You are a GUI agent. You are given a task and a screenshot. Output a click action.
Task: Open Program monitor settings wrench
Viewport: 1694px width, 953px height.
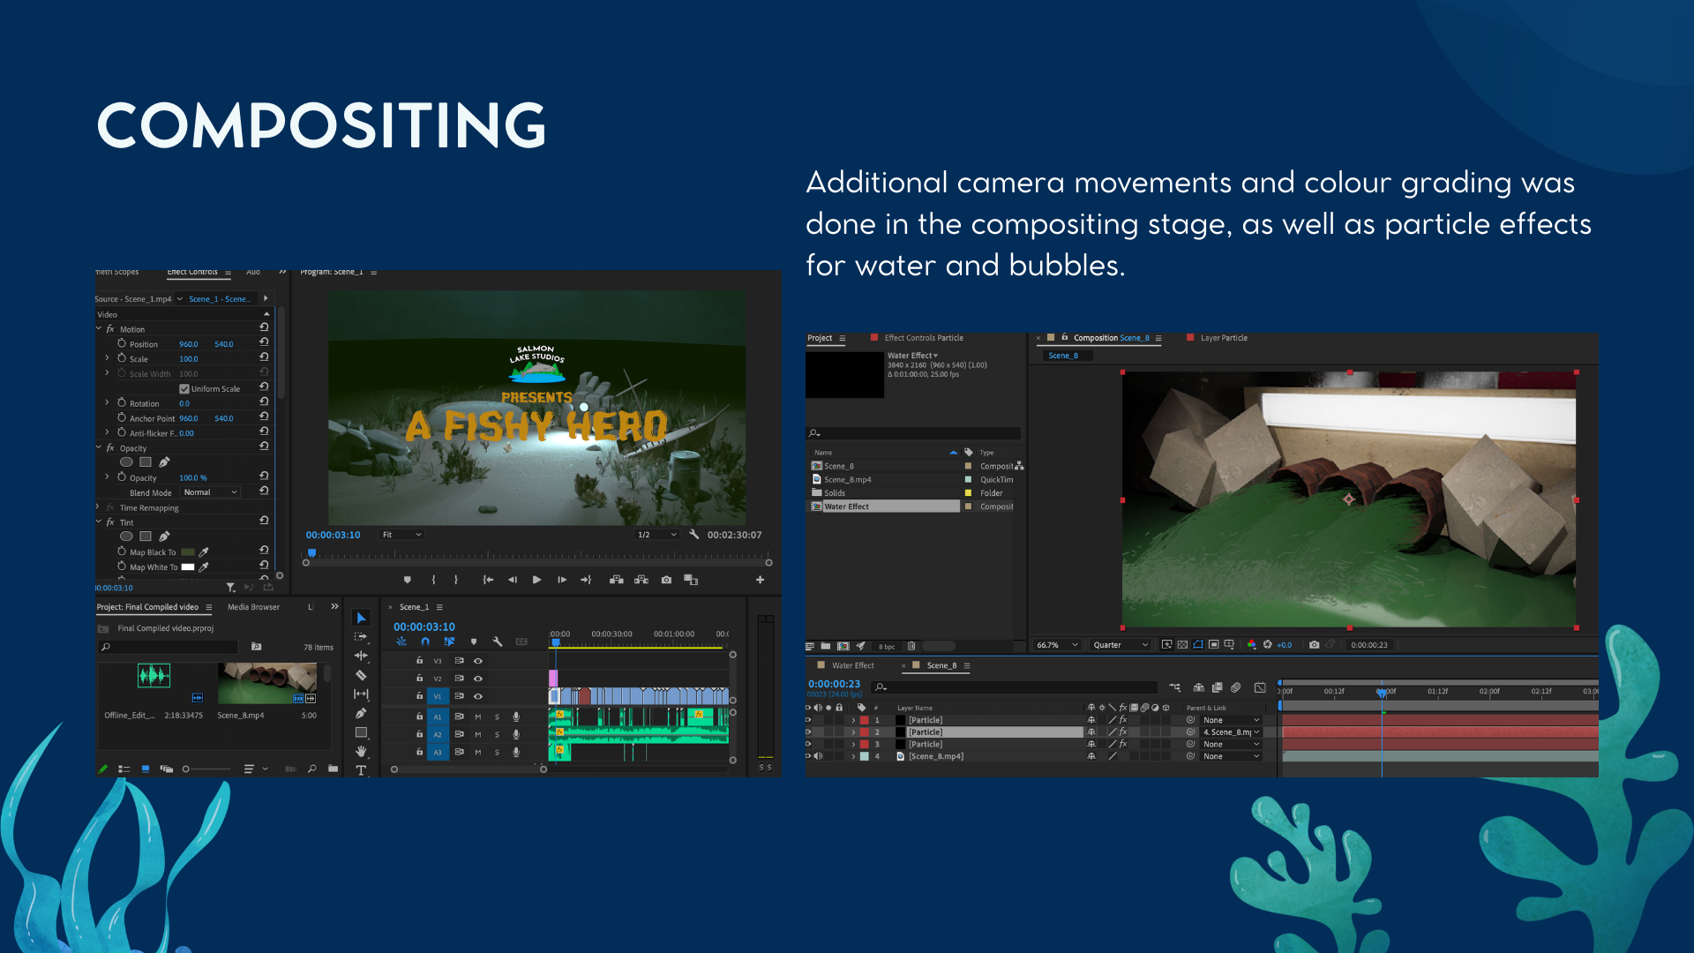[x=693, y=535]
